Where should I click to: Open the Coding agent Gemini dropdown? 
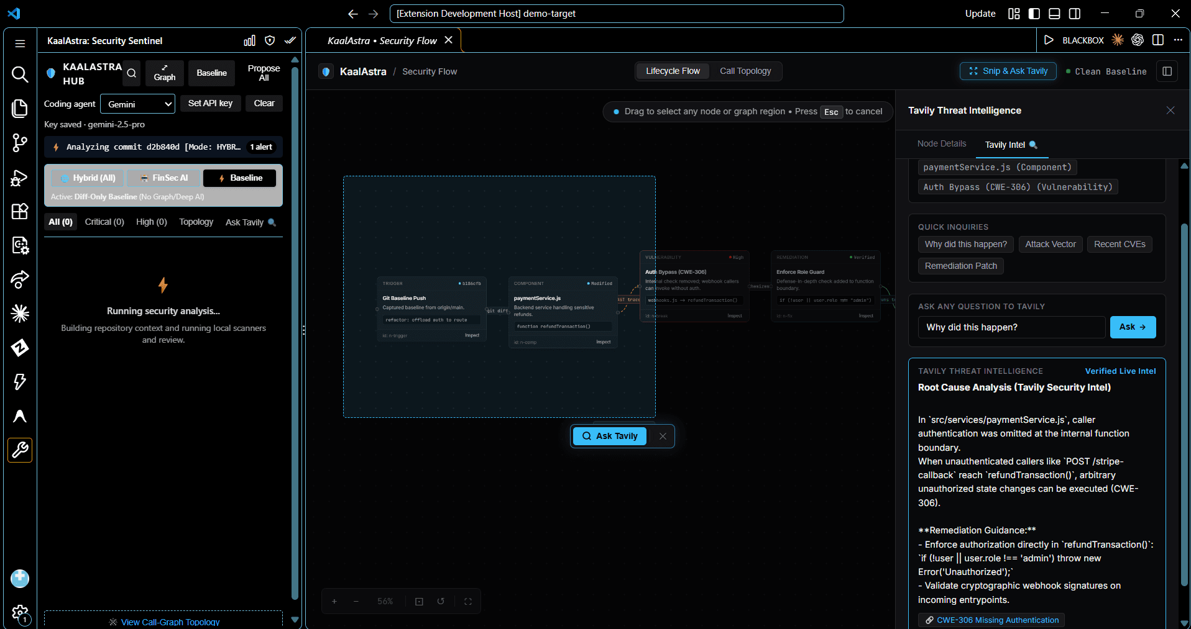click(137, 104)
